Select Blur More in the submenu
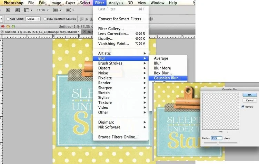Image resolution: width=259 pixels, height=164 pixels. click(168, 68)
